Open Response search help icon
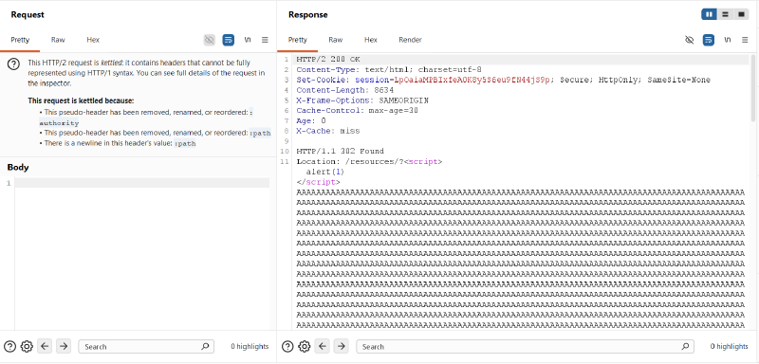The image size is (759, 364). point(287,346)
